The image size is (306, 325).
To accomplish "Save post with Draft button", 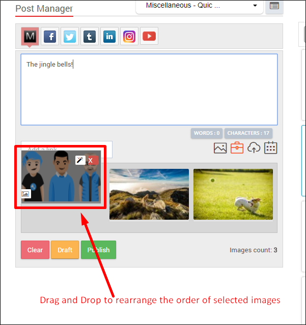I will 65,250.
